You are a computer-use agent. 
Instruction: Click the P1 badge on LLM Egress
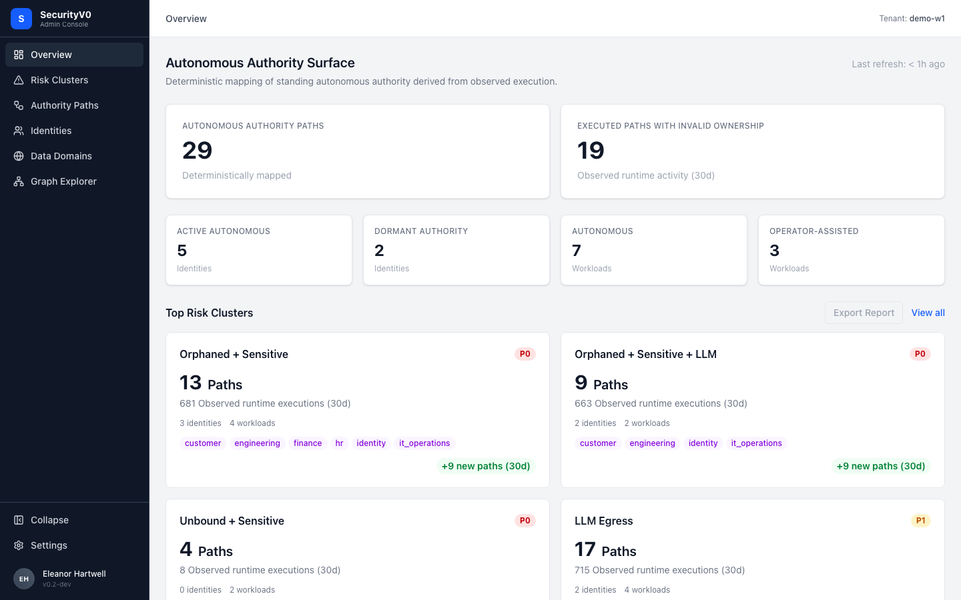tap(921, 521)
